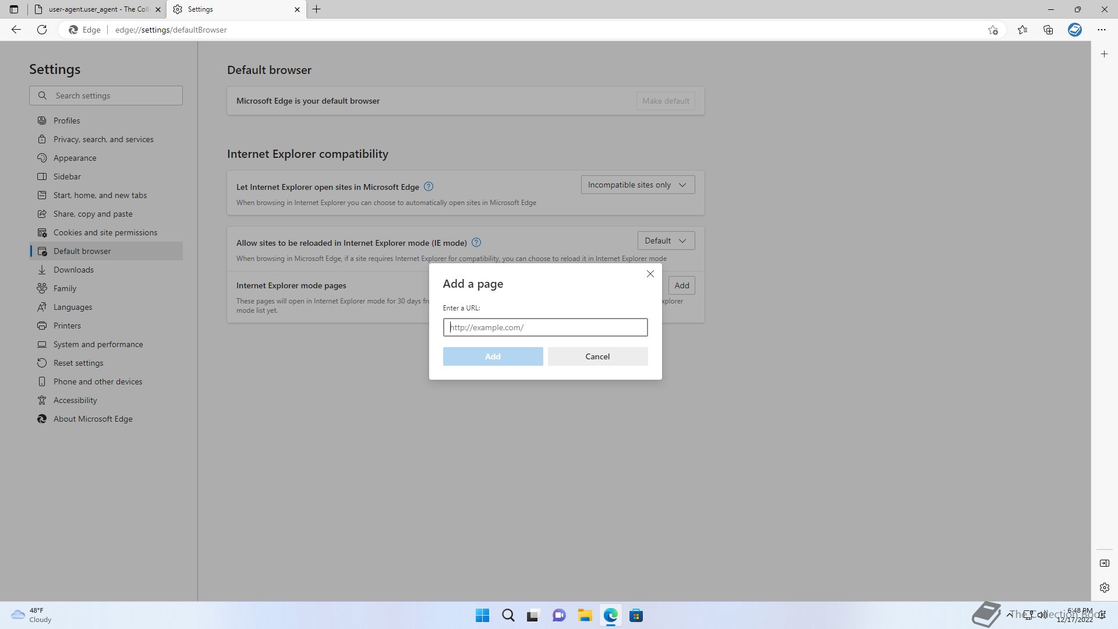Image resolution: width=1118 pixels, height=629 pixels.
Task: Open Share, copy and paste section
Action: [x=106, y=214]
